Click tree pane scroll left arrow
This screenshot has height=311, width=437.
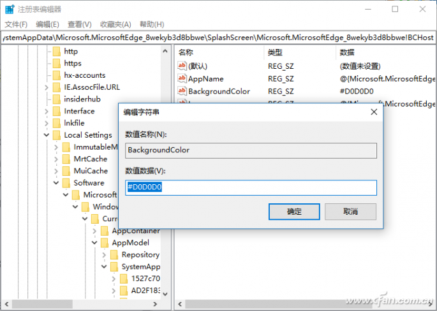click(x=6, y=305)
